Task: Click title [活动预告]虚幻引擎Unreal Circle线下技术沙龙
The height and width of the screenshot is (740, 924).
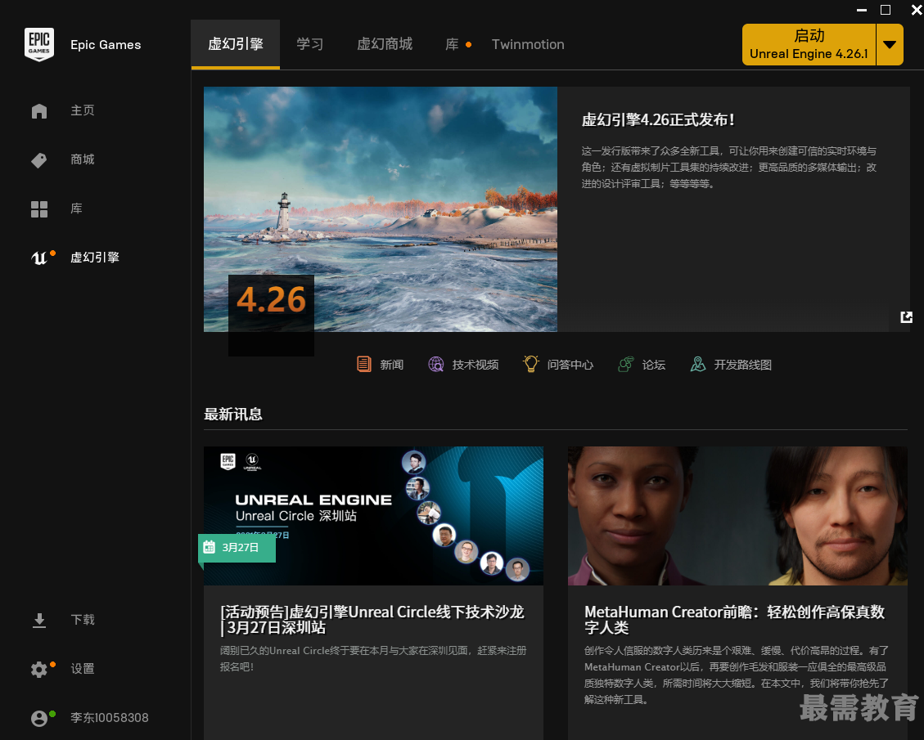Action: (372, 620)
